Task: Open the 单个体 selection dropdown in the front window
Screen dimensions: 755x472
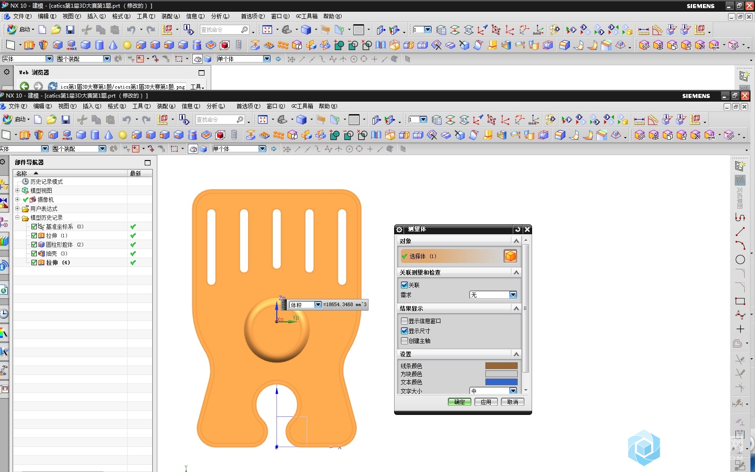Action: pos(239,149)
